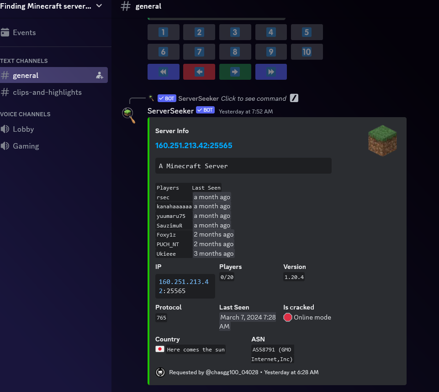Jump to the first page with rewind button
Screen dimensions: 439x392
pyautogui.click(x=163, y=72)
